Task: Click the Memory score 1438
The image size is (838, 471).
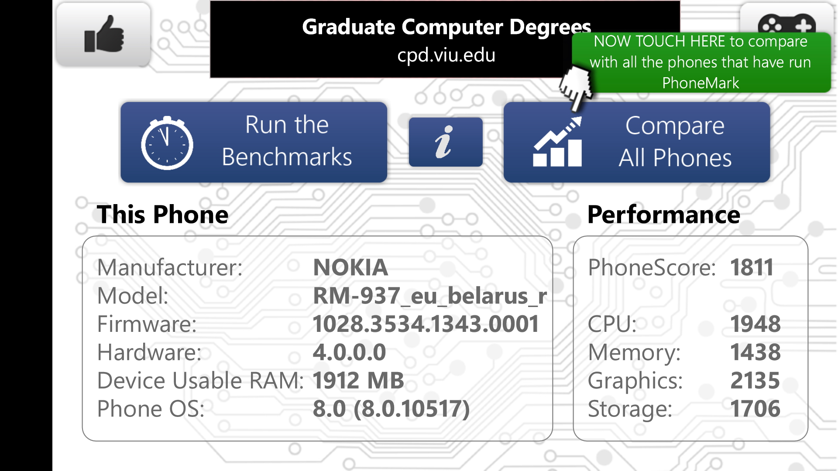Action: 756,352
